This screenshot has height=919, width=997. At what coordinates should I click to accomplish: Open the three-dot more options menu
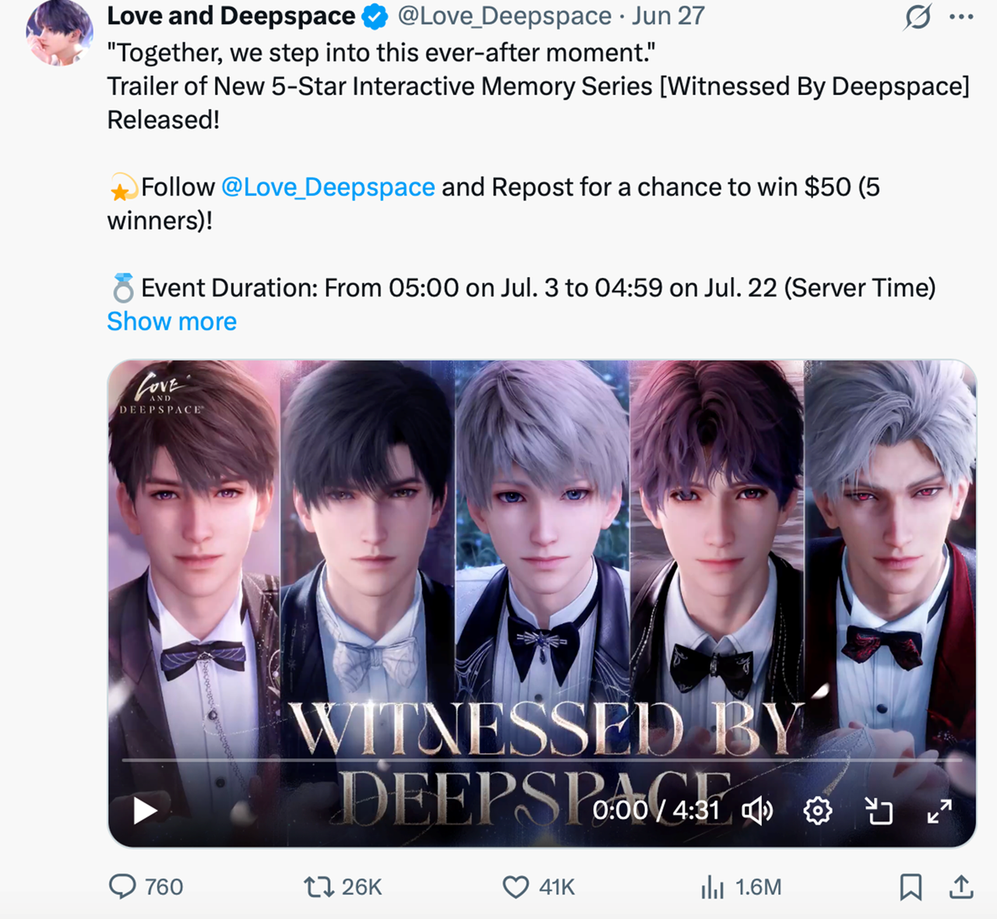pyautogui.click(x=962, y=16)
